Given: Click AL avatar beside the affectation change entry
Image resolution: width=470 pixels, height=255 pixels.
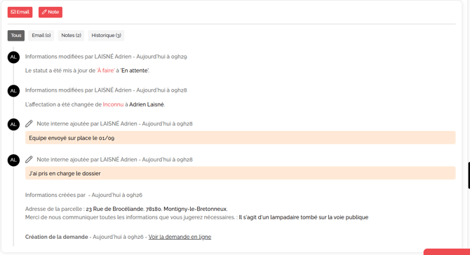Looking at the screenshot, I should click(13, 90).
